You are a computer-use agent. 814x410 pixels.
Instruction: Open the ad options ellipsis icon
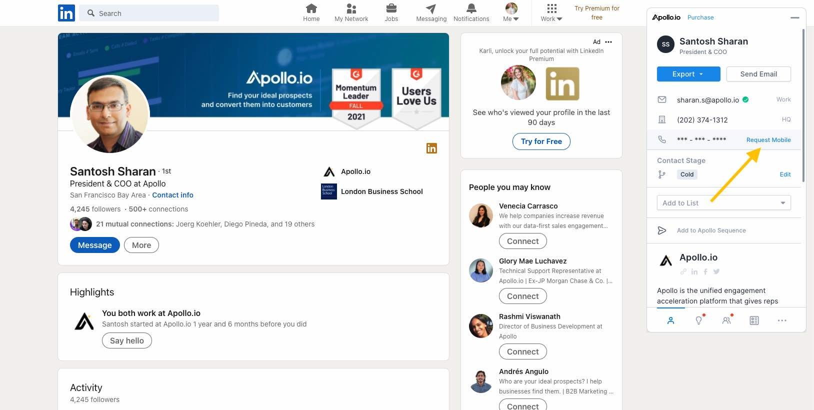pyautogui.click(x=608, y=42)
